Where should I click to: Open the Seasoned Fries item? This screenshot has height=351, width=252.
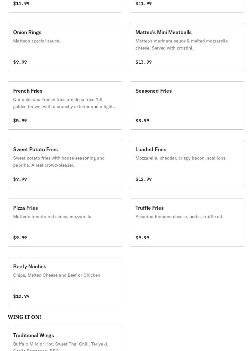pos(187,106)
